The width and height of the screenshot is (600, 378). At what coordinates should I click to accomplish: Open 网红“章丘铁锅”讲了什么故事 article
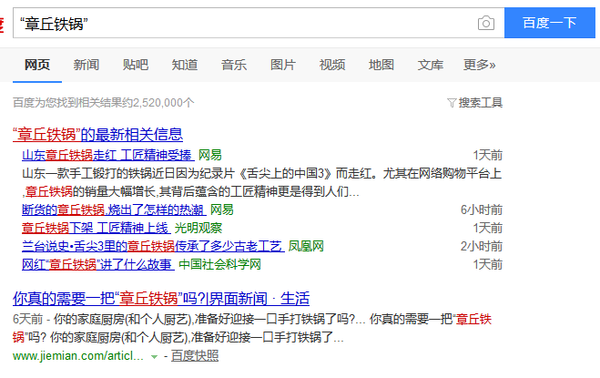point(98,265)
